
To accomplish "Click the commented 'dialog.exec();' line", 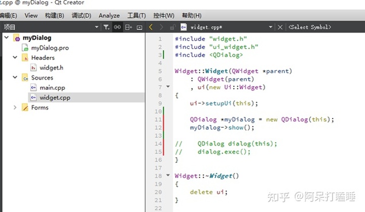I will click(x=213, y=152).
